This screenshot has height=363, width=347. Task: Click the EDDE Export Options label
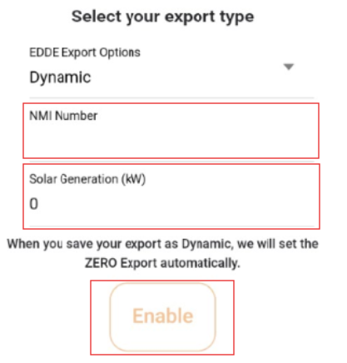tap(85, 52)
